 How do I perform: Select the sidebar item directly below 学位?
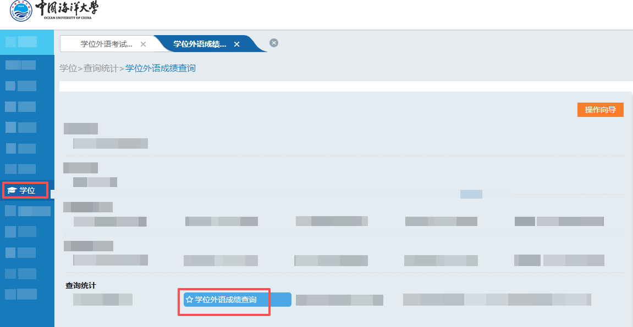tap(27, 211)
